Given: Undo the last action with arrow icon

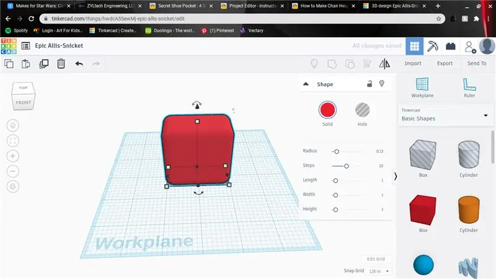Looking at the screenshot, I should 79,64.
